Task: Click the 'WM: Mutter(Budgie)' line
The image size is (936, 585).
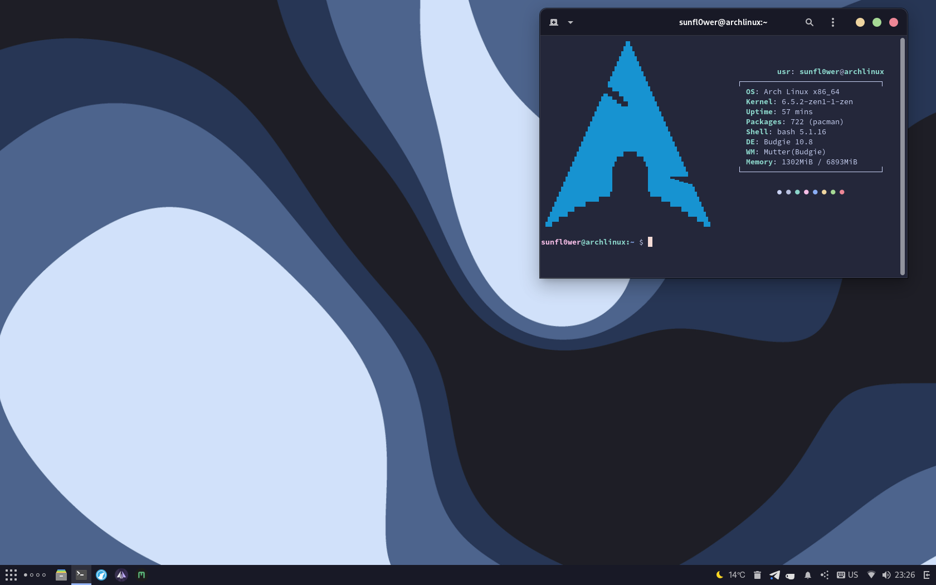Action: point(786,152)
